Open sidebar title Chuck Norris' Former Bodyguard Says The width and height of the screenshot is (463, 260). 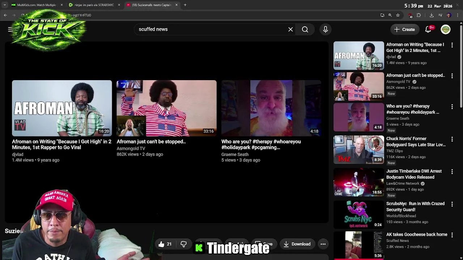pos(416,142)
